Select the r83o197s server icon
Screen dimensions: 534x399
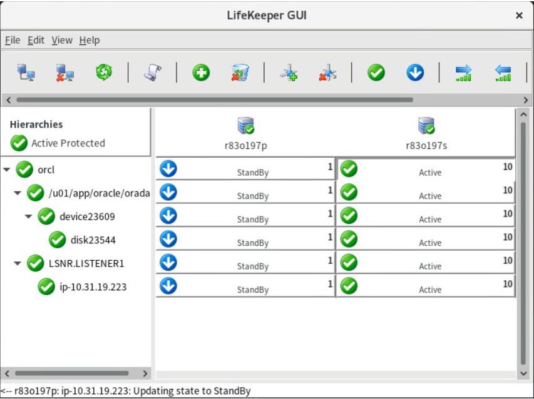426,126
